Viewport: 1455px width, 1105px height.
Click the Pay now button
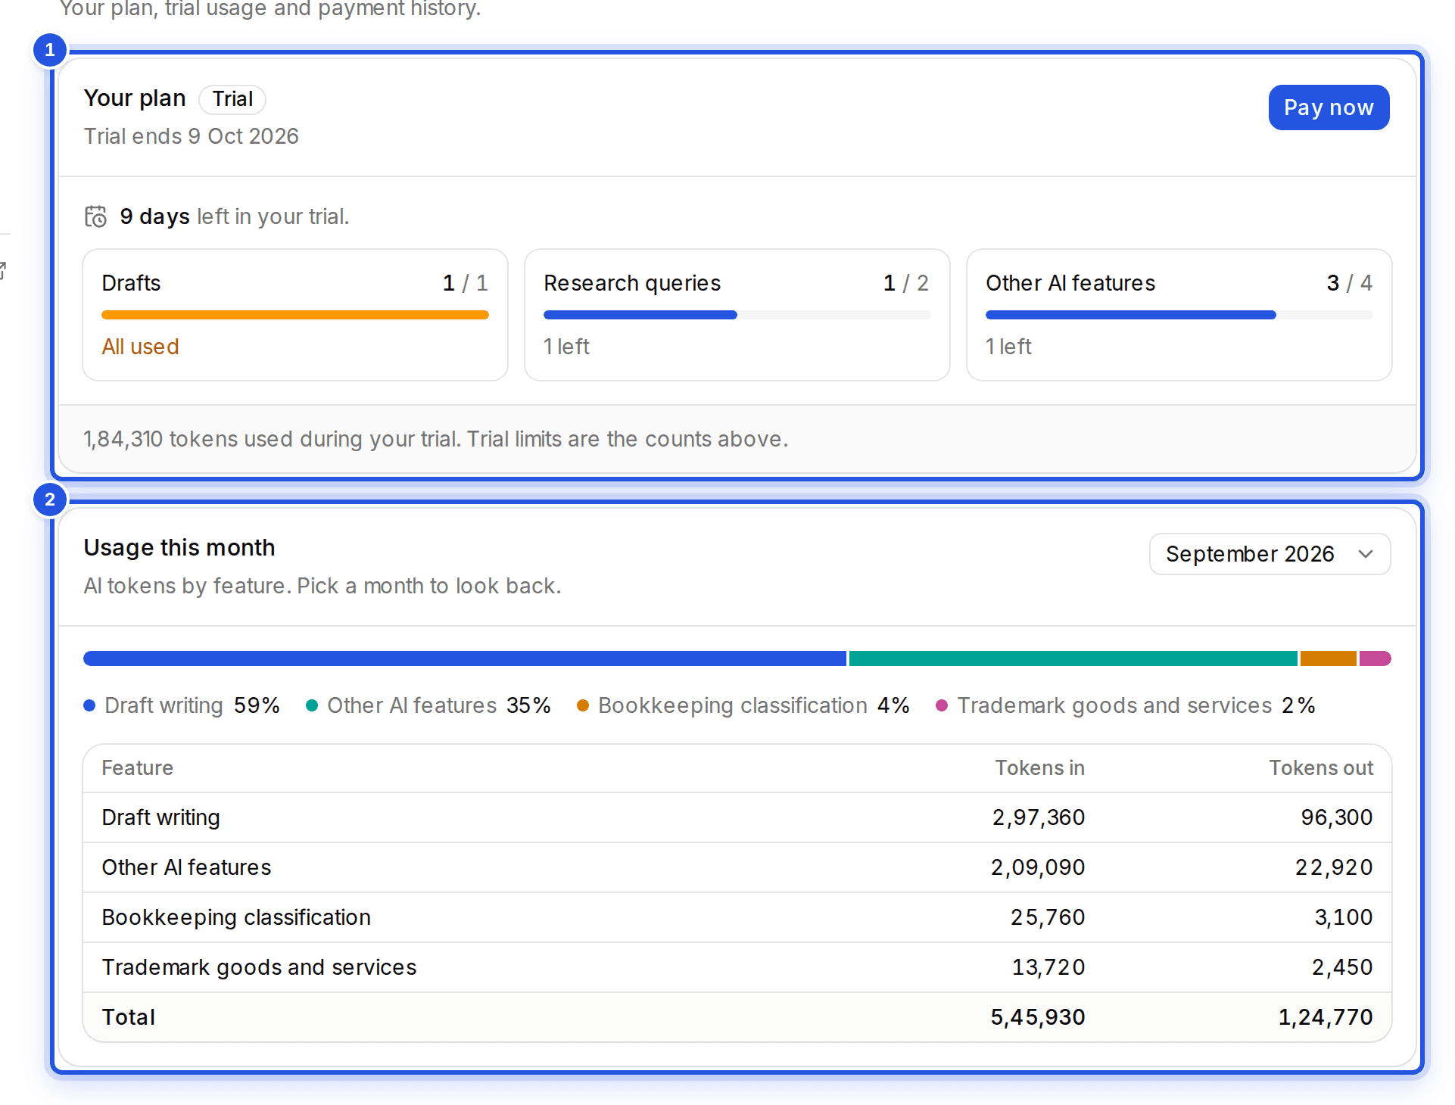point(1329,107)
